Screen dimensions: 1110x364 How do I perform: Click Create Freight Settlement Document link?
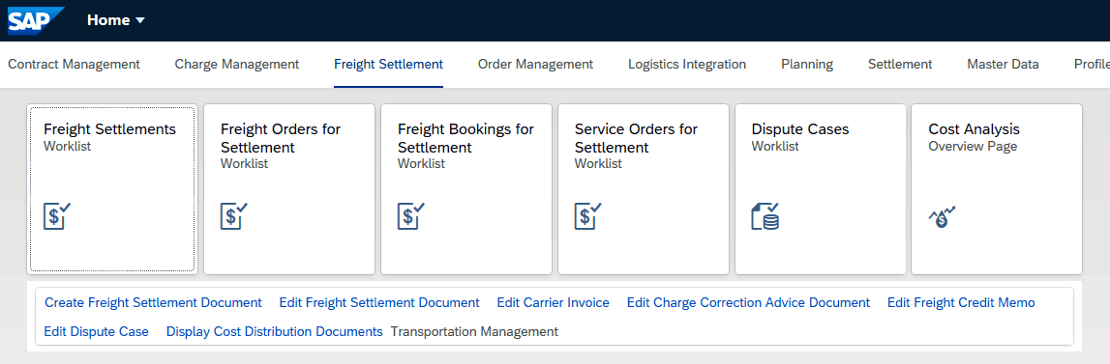153,302
